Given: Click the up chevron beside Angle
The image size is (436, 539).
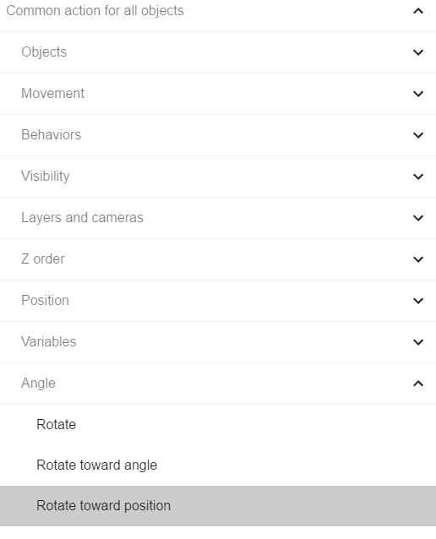Looking at the screenshot, I should pos(418,384).
